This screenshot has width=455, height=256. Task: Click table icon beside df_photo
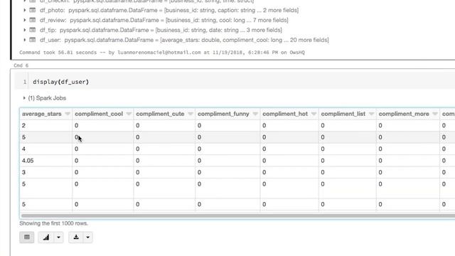click(x=33, y=10)
